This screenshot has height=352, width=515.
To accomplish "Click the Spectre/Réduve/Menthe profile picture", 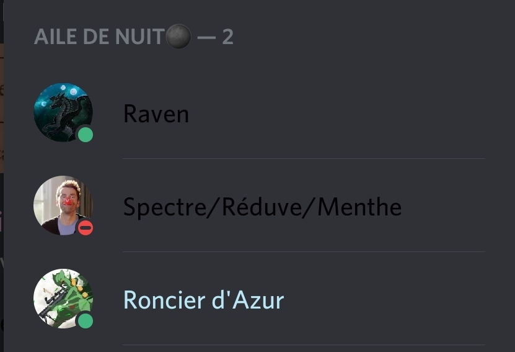I will click(x=61, y=204).
